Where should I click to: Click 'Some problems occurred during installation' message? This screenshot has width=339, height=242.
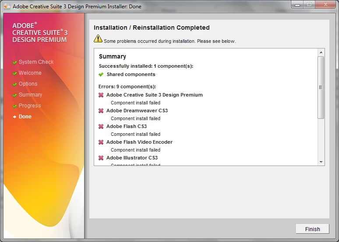coord(169,41)
